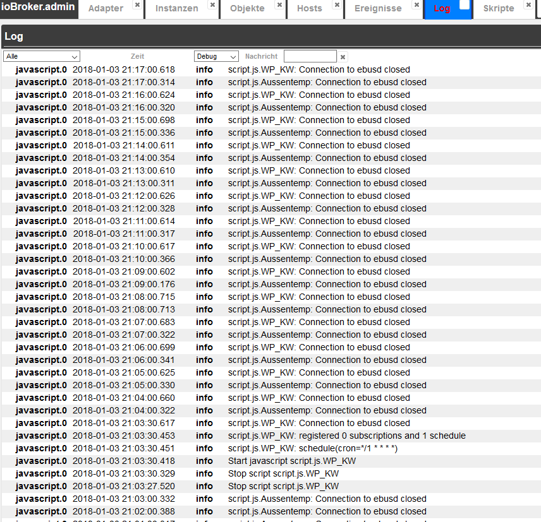Image resolution: width=541 pixels, height=522 pixels.
Task: Open the Objekte tab
Action: pos(247,9)
